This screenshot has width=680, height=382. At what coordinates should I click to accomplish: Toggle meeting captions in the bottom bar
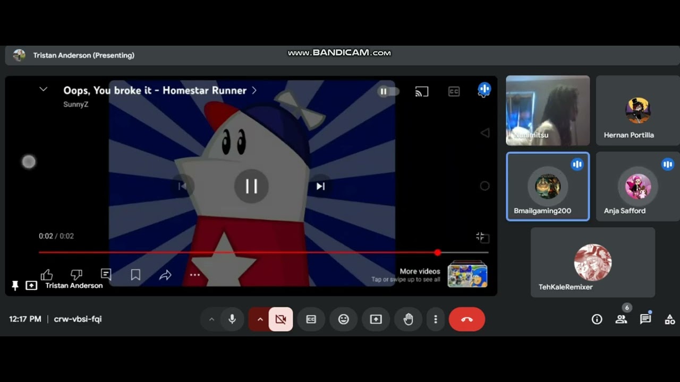click(311, 319)
